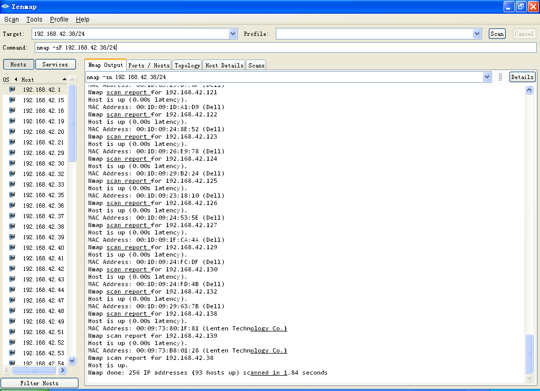Click the output options grip icon beside Details
The width and height of the screenshot is (540, 391).
pos(500,77)
